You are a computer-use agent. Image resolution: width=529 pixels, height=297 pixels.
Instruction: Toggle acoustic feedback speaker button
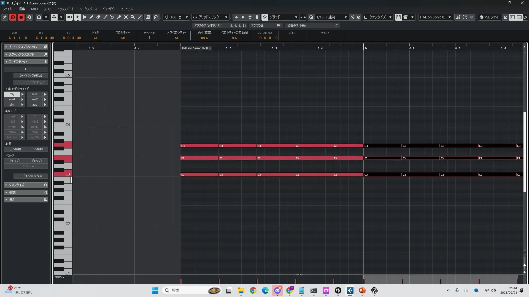click(x=69, y=17)
